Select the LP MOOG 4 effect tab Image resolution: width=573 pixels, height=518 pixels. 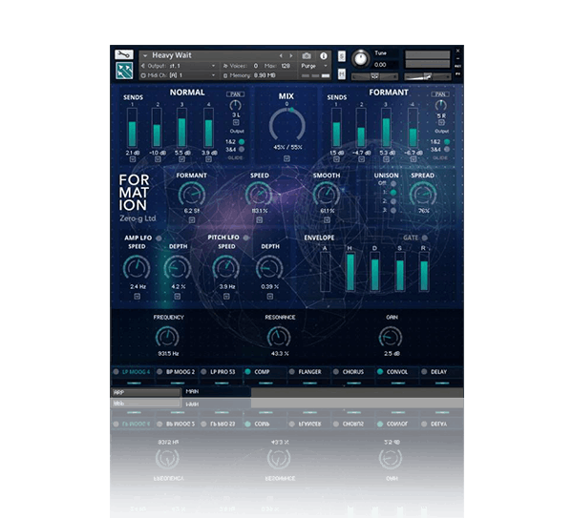(x=136, y=372)
